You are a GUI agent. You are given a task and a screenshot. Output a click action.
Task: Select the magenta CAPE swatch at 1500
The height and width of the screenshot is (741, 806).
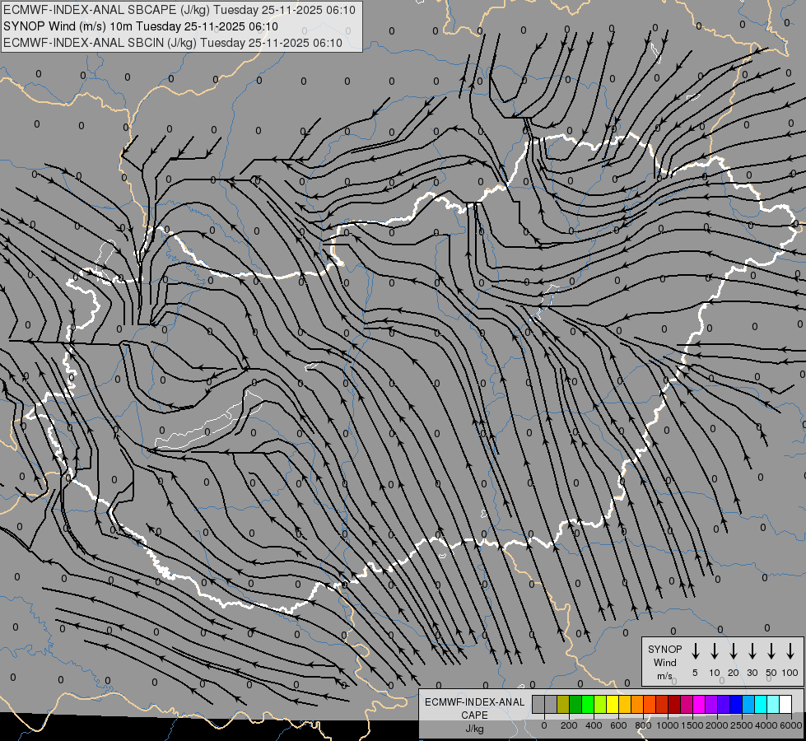[699, 704]
